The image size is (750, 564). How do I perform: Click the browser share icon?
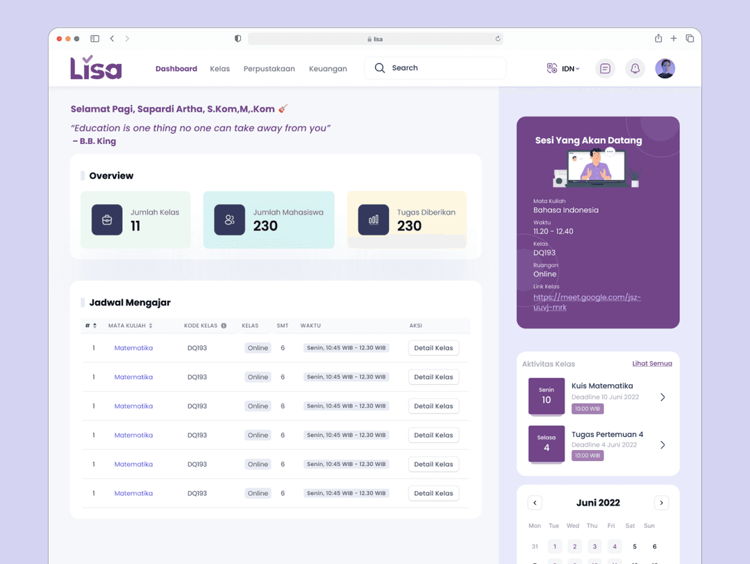point(658,38)
